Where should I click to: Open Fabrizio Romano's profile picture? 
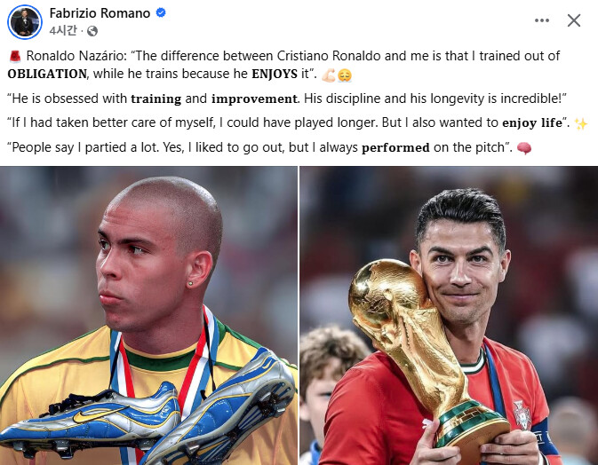pos(25,22)
